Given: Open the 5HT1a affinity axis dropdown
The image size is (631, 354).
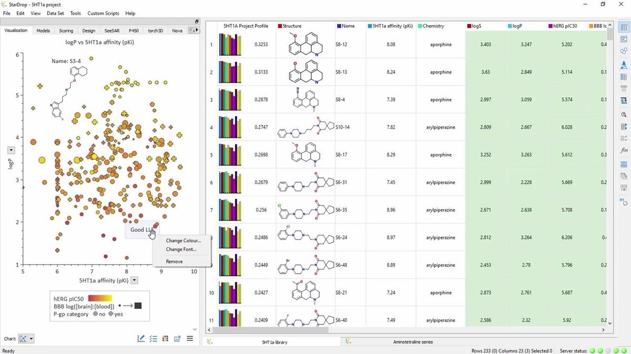Looking at the screenshot, I should 134,280.
